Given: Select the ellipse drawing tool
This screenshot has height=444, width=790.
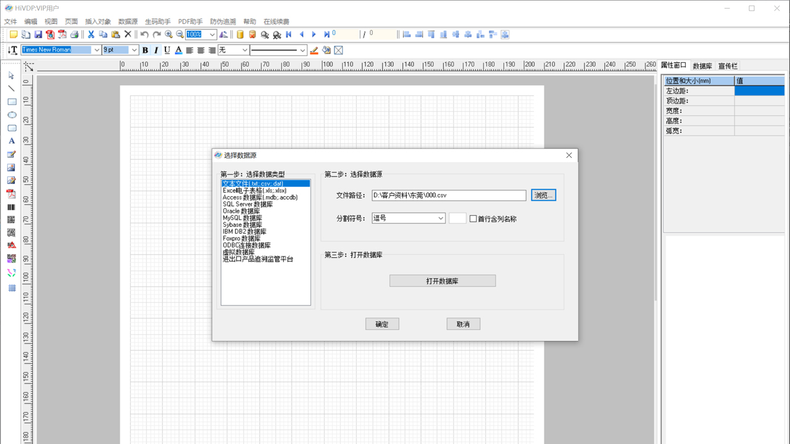Looking at the screenshot, I should [x=11, y=115].
